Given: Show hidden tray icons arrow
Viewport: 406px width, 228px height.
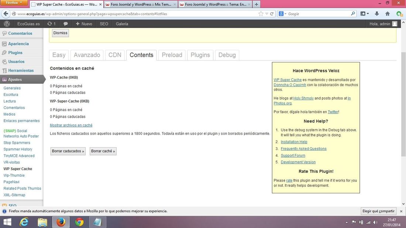Looking at the screenshot, I should 347,222.
